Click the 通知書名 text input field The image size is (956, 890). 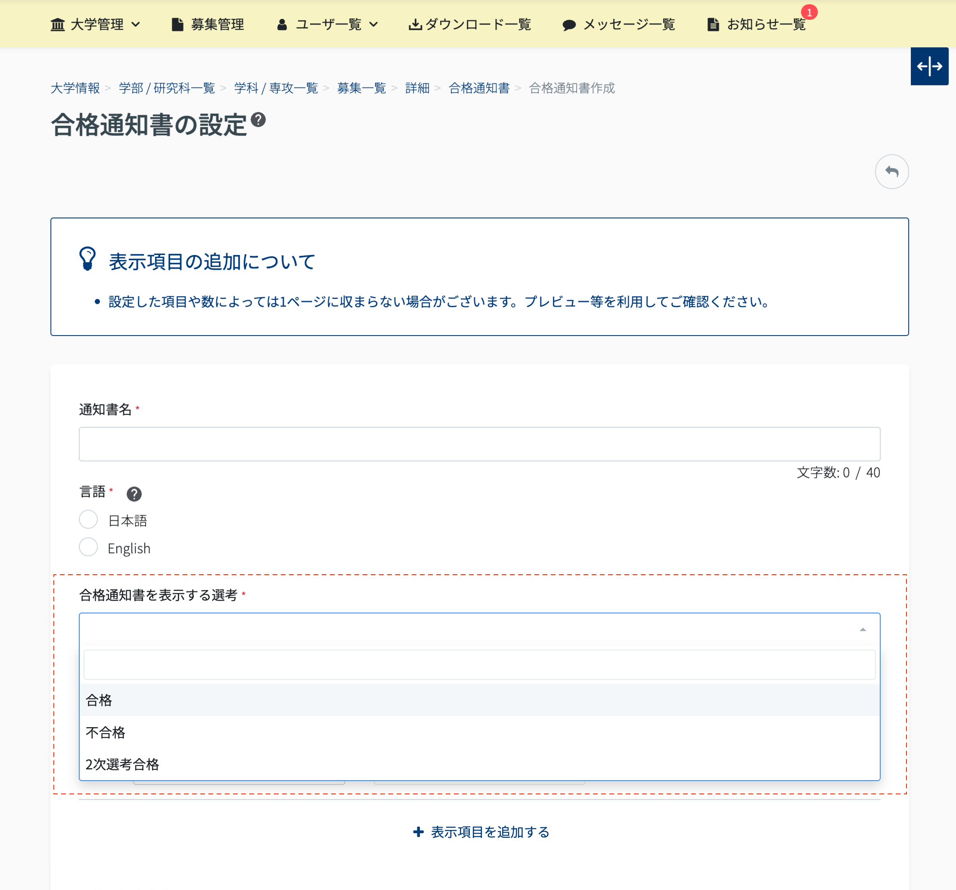[x=479, y=444]
